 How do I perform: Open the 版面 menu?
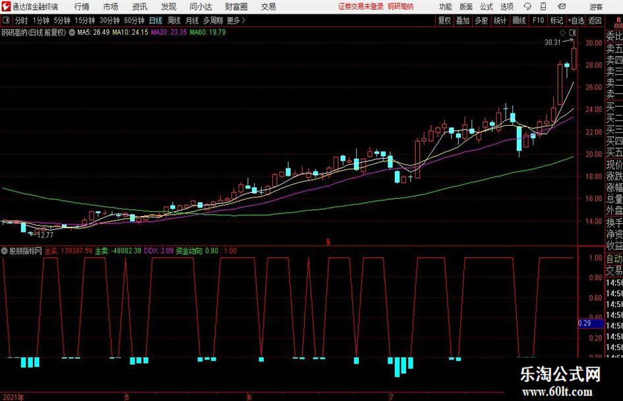[466, 7]
